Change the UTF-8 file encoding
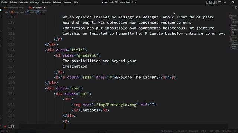 point(203,131)
